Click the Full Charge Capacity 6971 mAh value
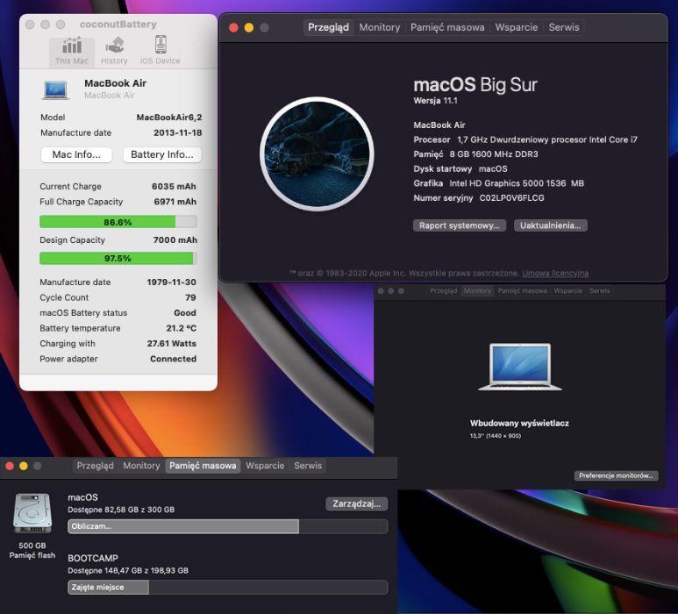 (x=175, y=202)
